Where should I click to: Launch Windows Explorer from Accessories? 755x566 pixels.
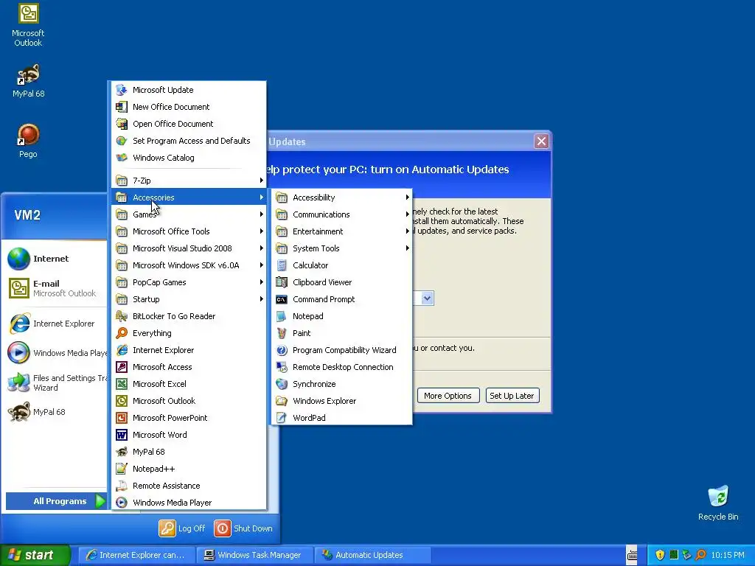341,400
